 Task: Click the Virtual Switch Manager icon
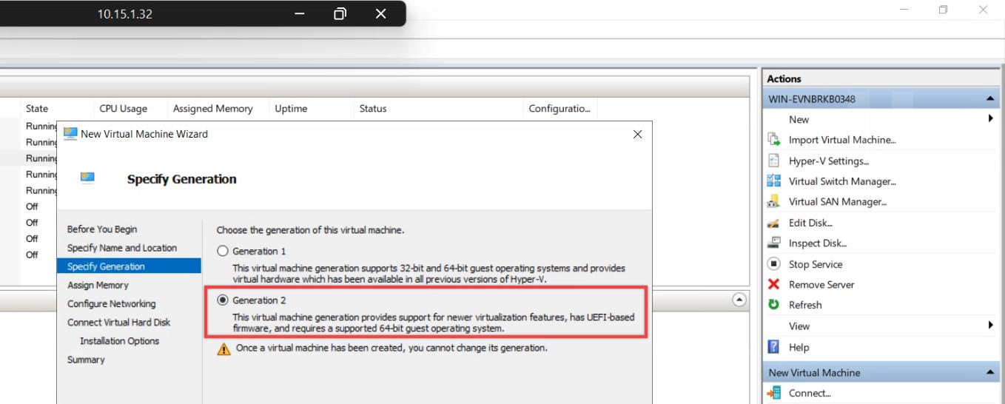pyautogui.click(x=774, y=181)
